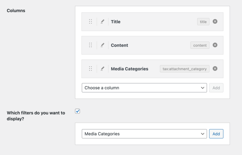Add the Media Categories filter
Viewport: 242px width, 155px height.
[x=216, y=134]
